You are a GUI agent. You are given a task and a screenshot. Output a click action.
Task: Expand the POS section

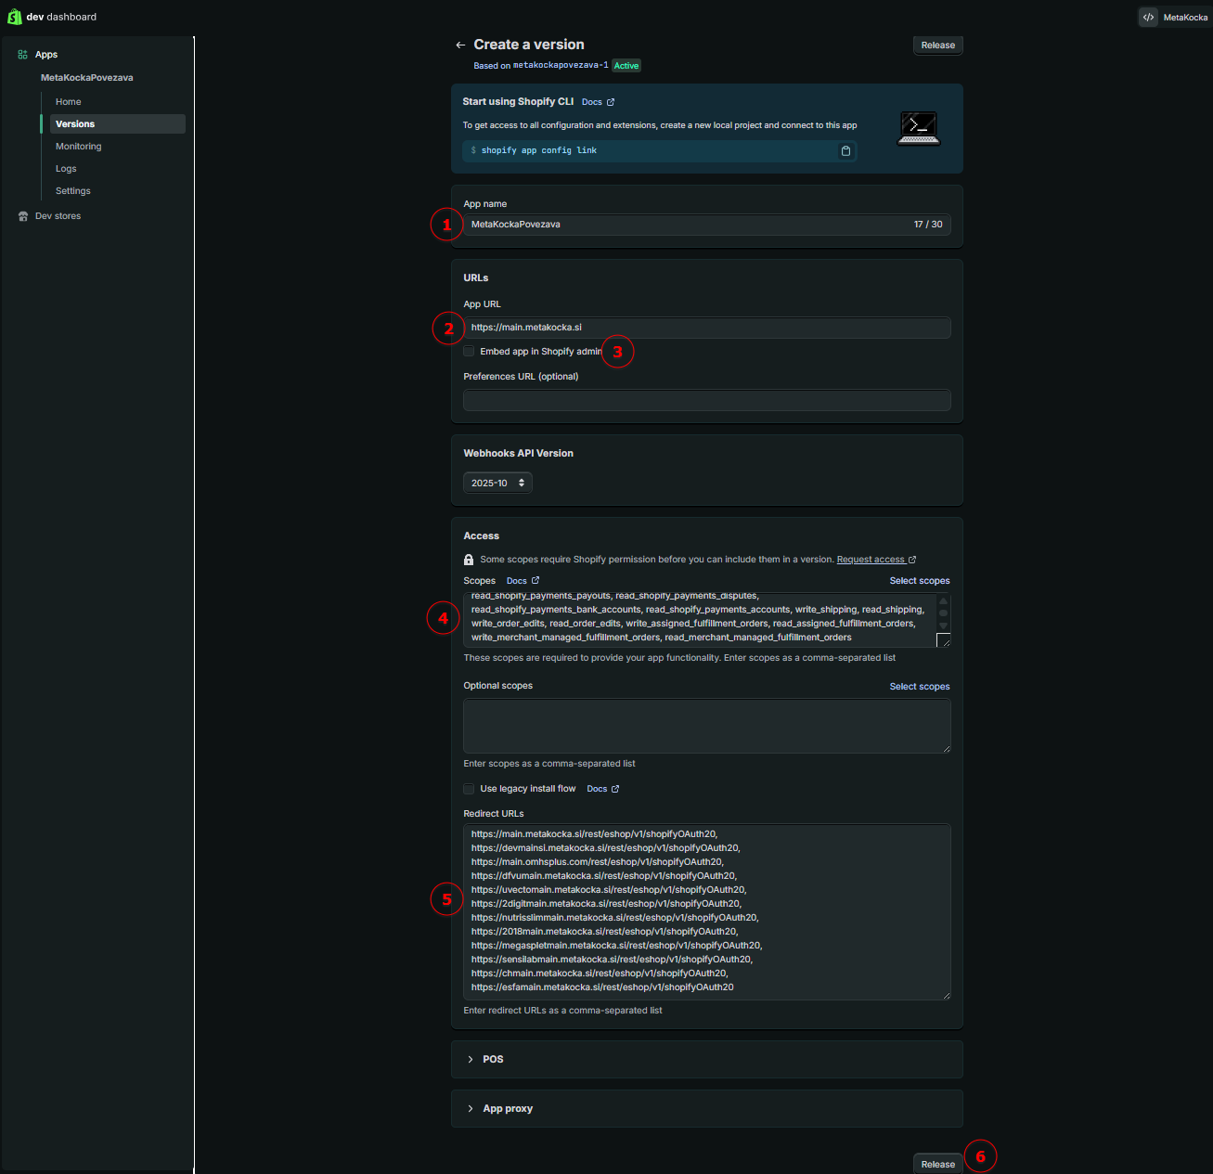point(706,1059)
